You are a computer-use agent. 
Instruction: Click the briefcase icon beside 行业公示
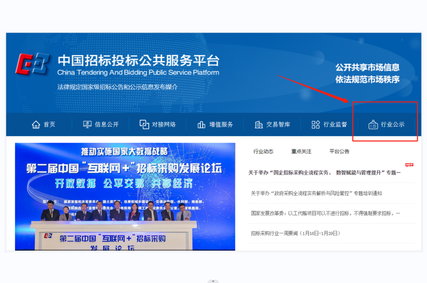(373, 125)
